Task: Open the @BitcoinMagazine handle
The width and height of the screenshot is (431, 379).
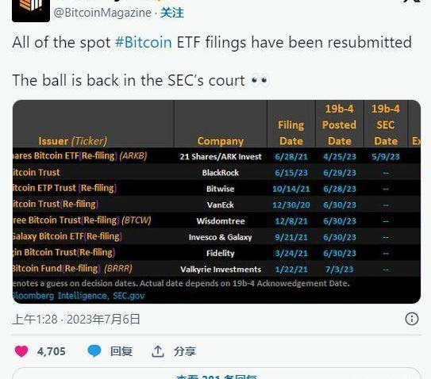Action: tap(102, 13)
